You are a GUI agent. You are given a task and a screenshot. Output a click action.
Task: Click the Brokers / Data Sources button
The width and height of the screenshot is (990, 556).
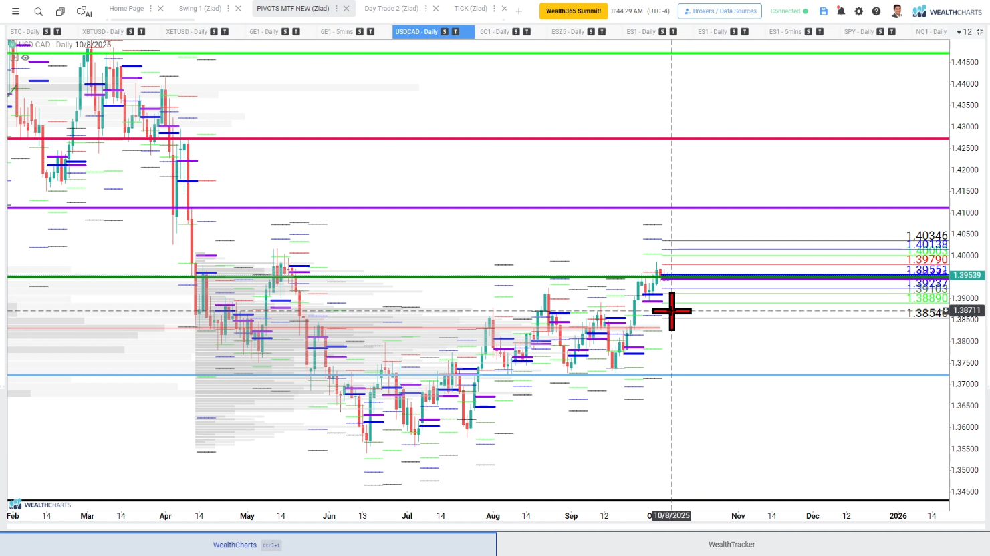(x=719, y=11)
